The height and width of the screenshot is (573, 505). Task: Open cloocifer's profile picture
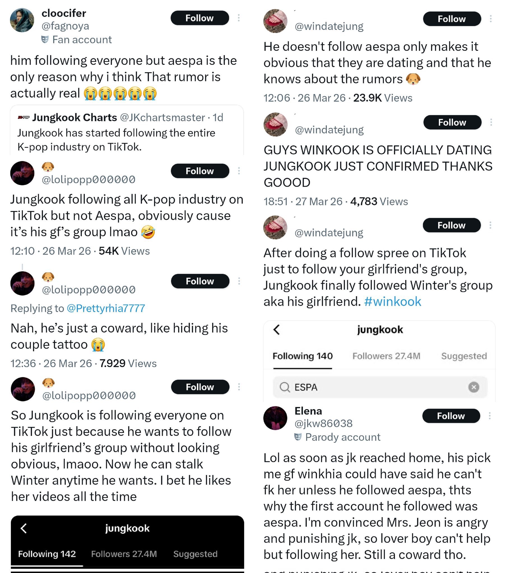[22, 20]
